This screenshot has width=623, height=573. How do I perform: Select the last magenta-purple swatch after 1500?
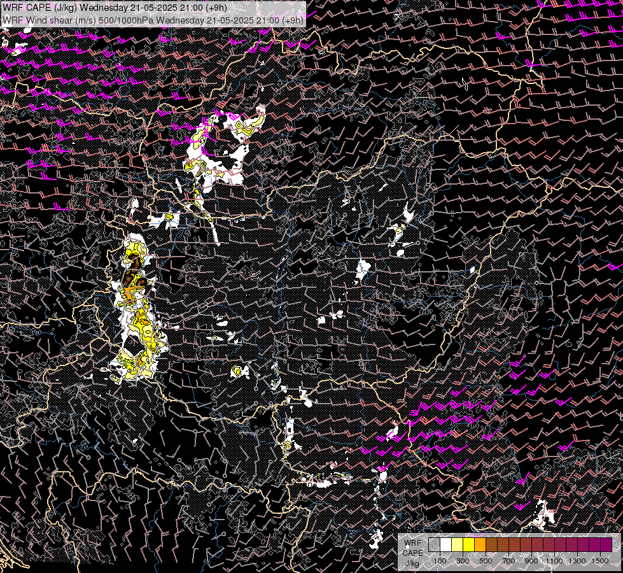point(606,544)
